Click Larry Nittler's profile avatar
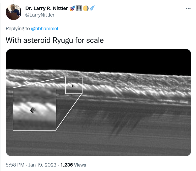This screenshot has height=171, width=196. (x=14, y=12)
